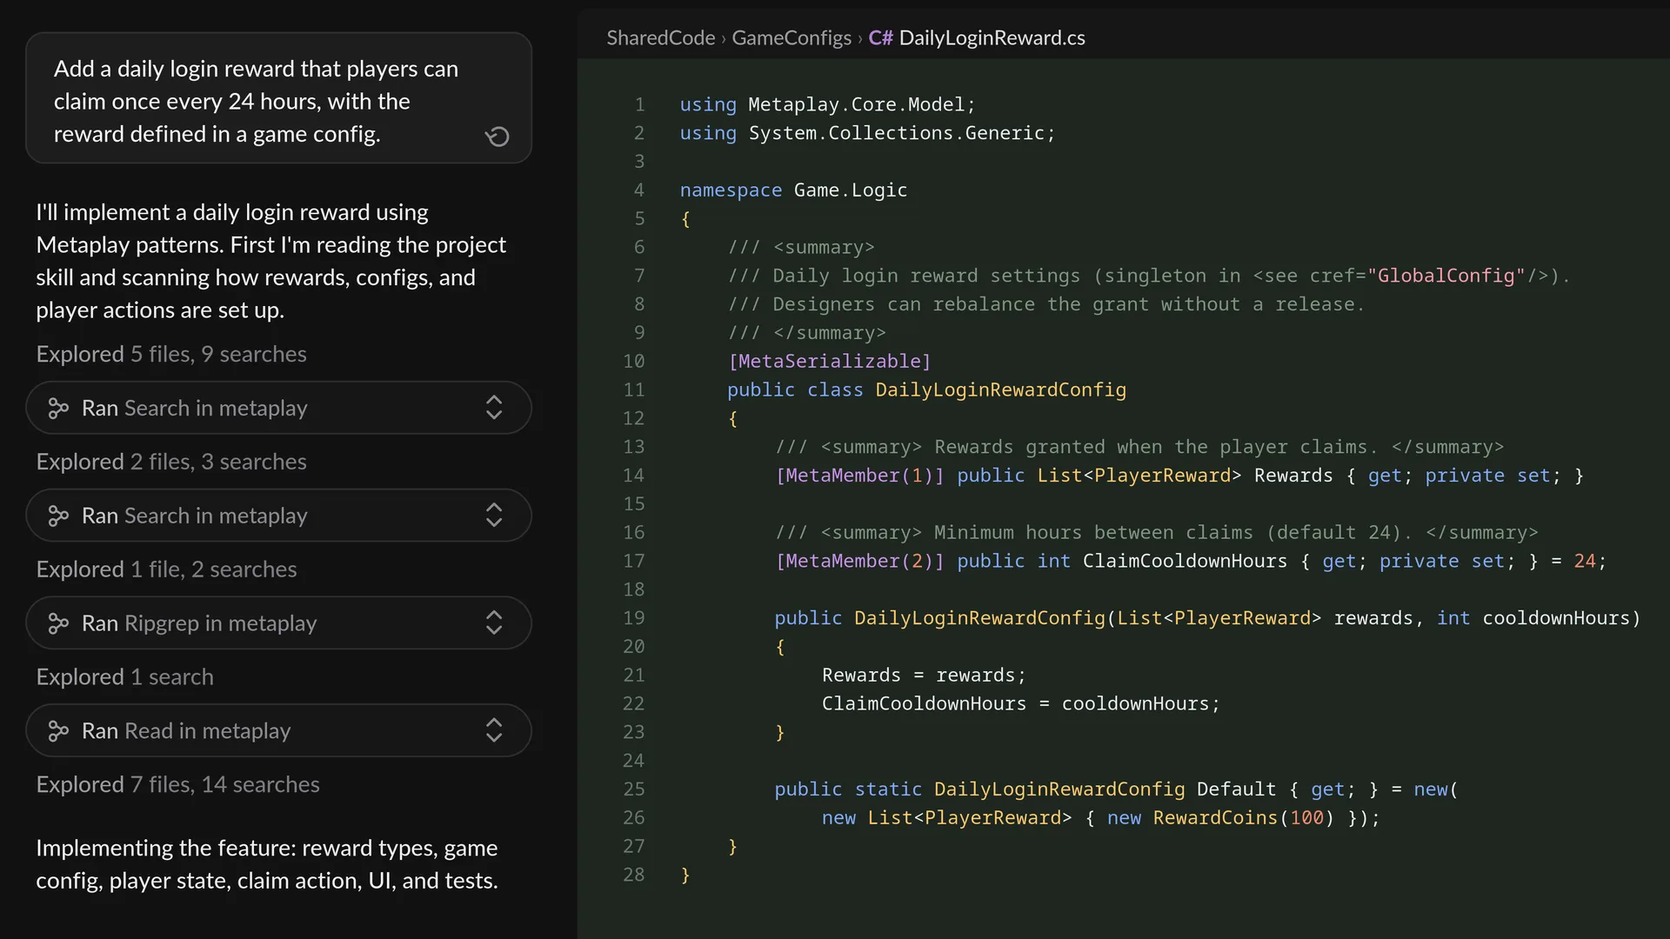
Task: Click 'cooldownHours' constructor parameter on line 19
Action: click(x=1555, y=618)
